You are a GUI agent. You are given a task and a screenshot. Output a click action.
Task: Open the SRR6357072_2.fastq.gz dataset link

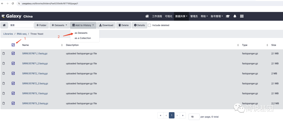35,83
